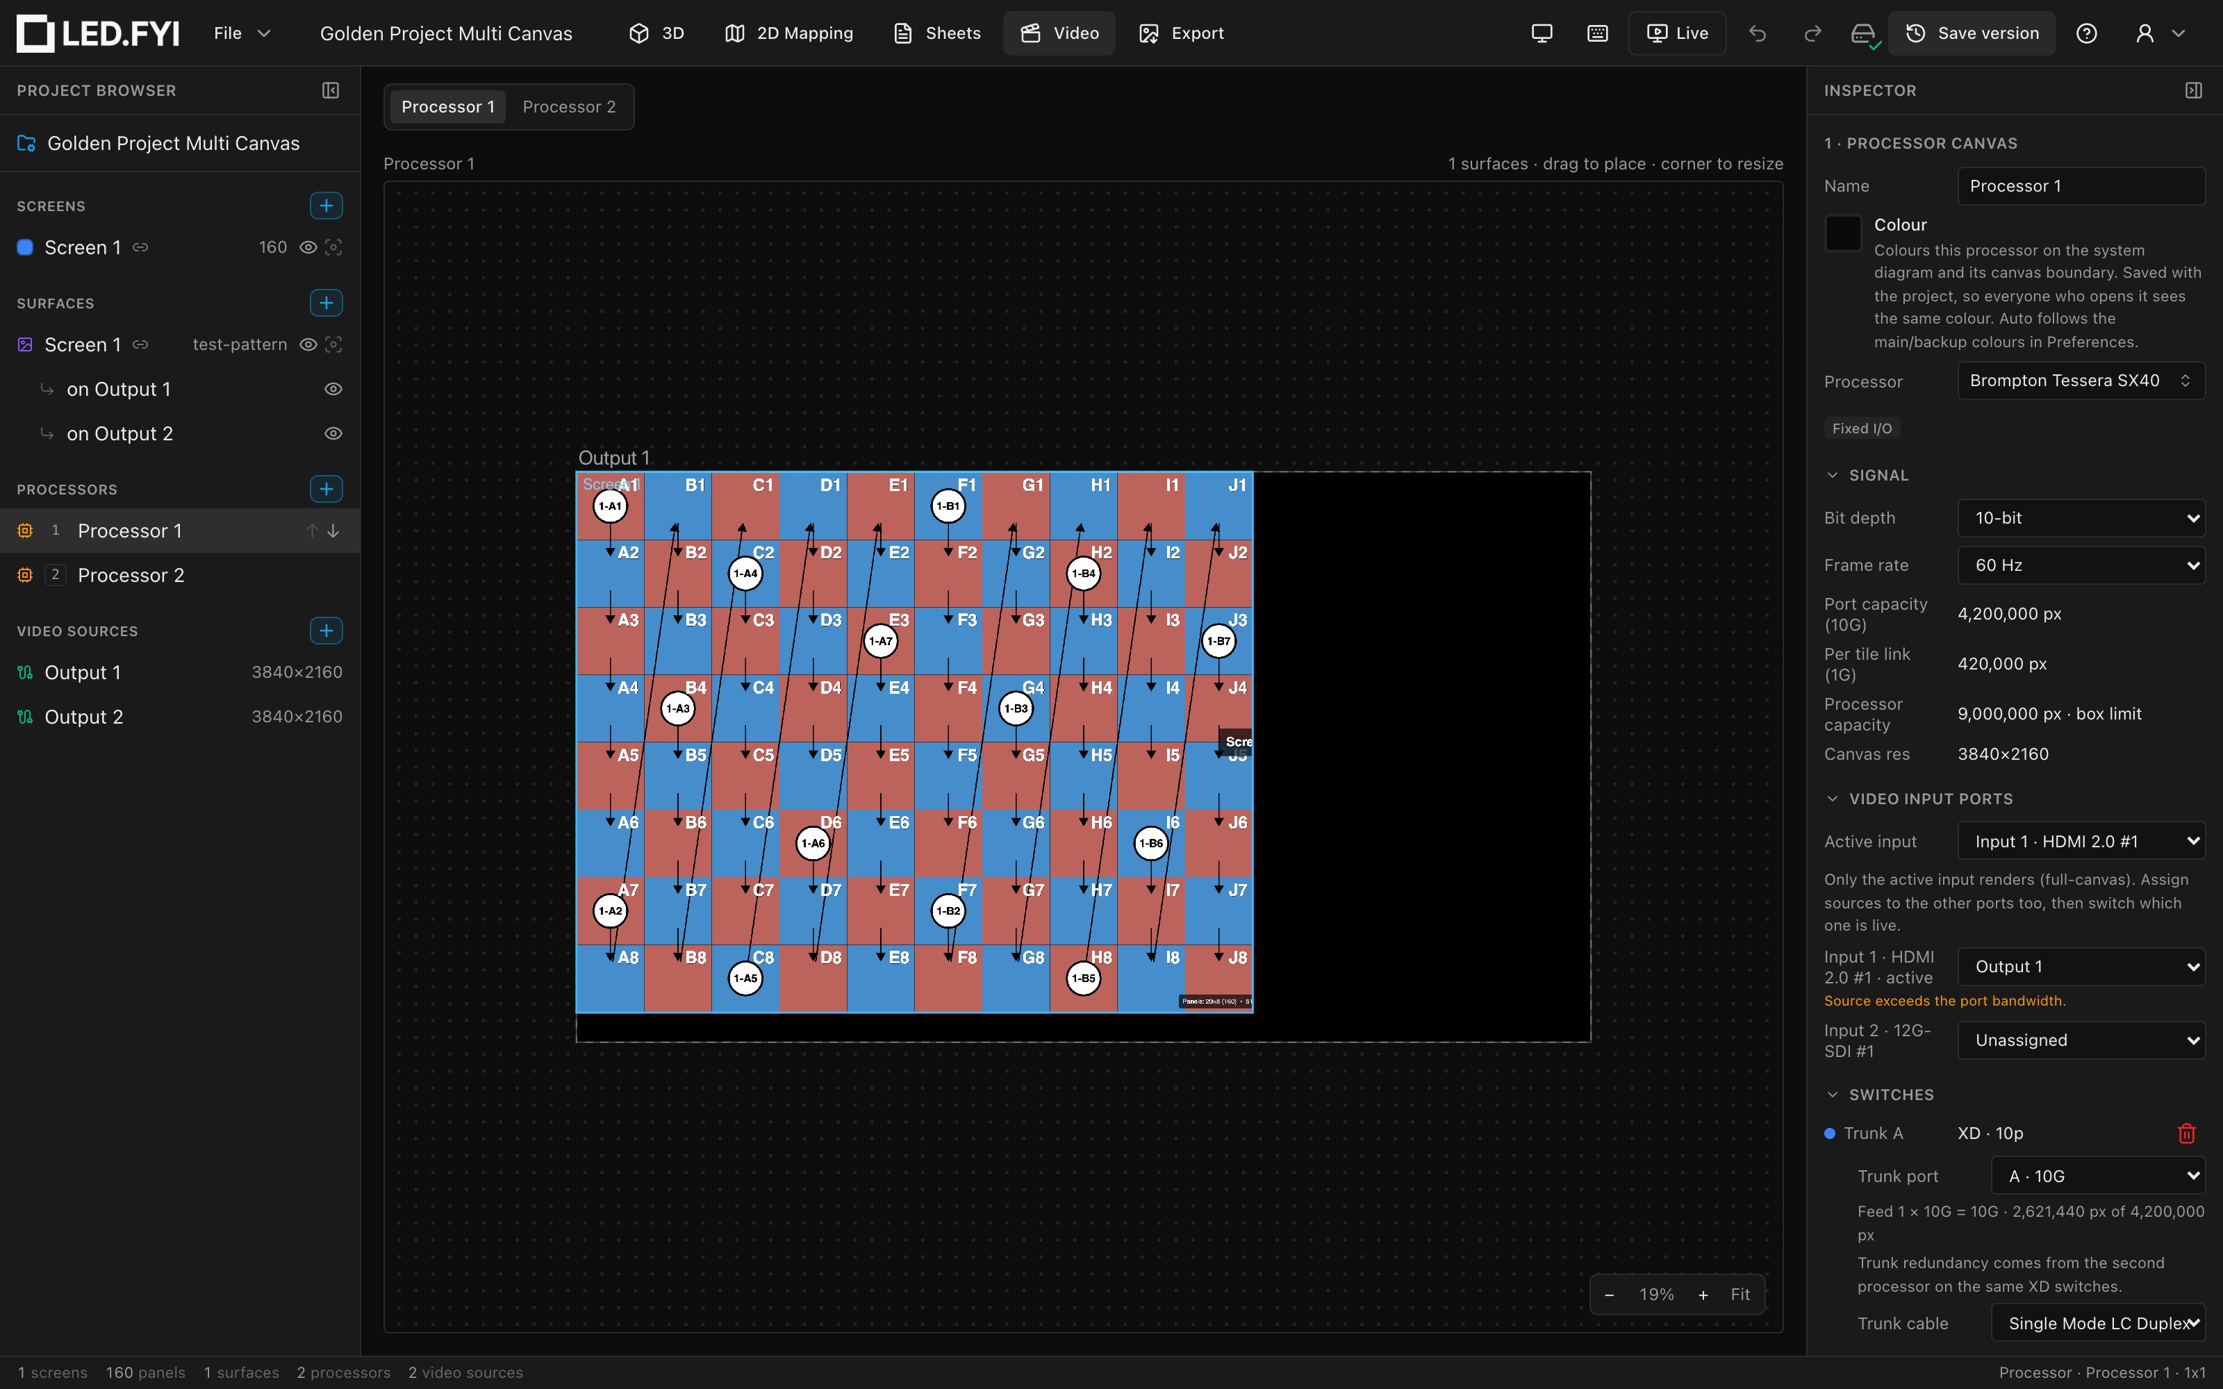Open the Input 2 12G-SDI Unassigned dropdown
Screen dimensions: 2223x1389
click(2081, 1040)
